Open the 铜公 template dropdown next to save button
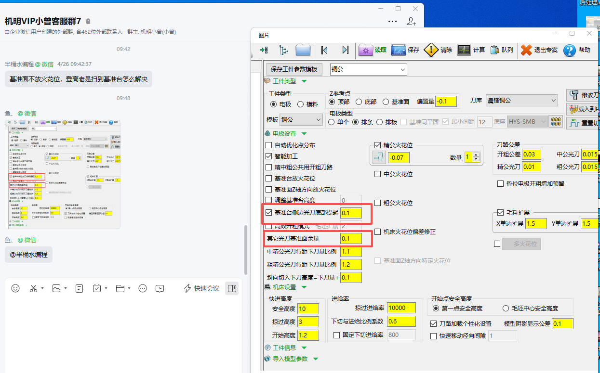This screenshot has width=600, height=373. click(368, 69)
